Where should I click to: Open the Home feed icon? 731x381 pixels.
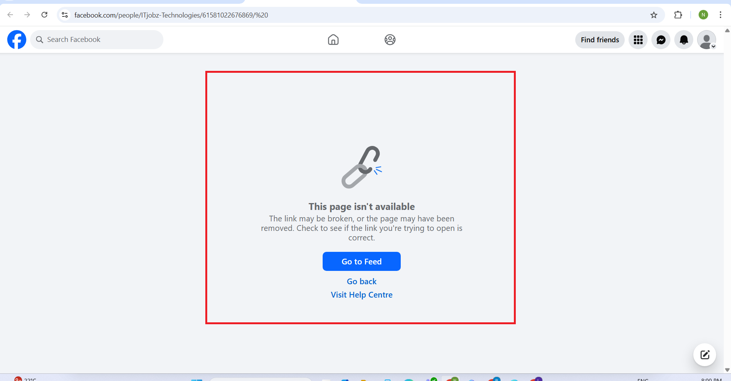click(333, 40)
